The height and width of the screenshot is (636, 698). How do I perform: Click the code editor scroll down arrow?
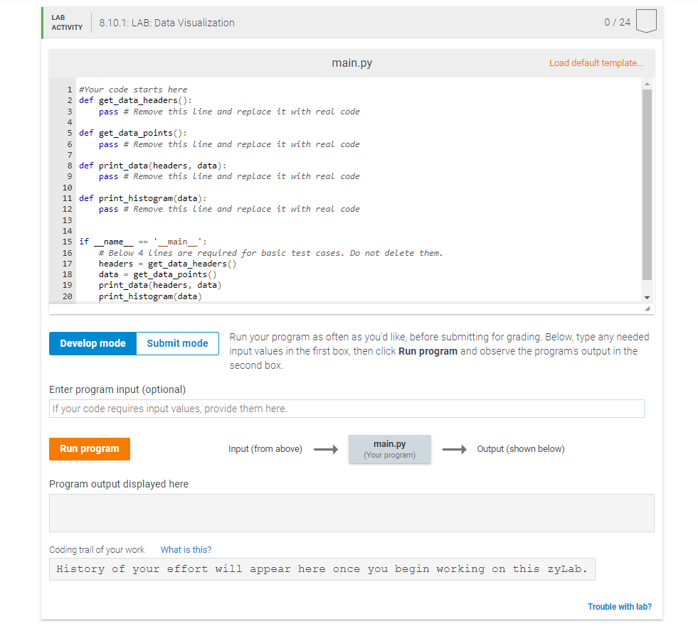coord(647,297)
